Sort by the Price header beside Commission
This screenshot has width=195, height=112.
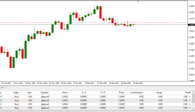[121, 92]
